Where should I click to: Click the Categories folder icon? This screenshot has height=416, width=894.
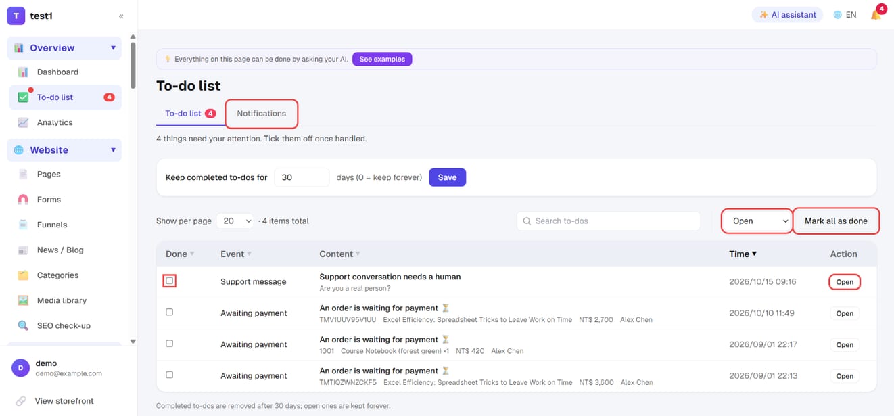23,275
